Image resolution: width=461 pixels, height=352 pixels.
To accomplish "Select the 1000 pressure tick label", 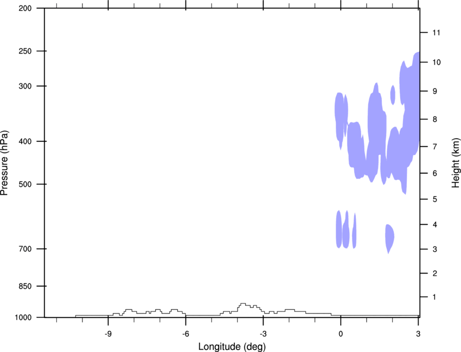I will click(23, 317).
